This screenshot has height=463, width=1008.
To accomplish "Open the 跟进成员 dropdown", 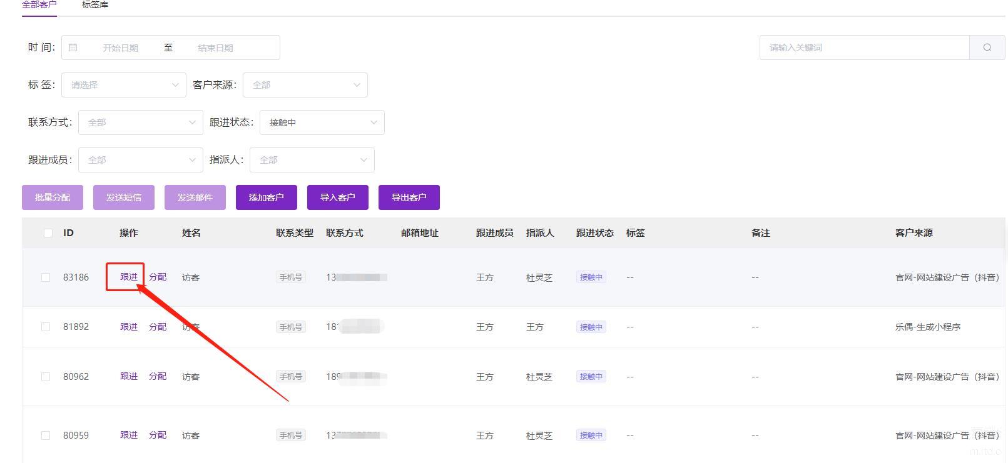I will pyautogui.click(x=140, y=160).
